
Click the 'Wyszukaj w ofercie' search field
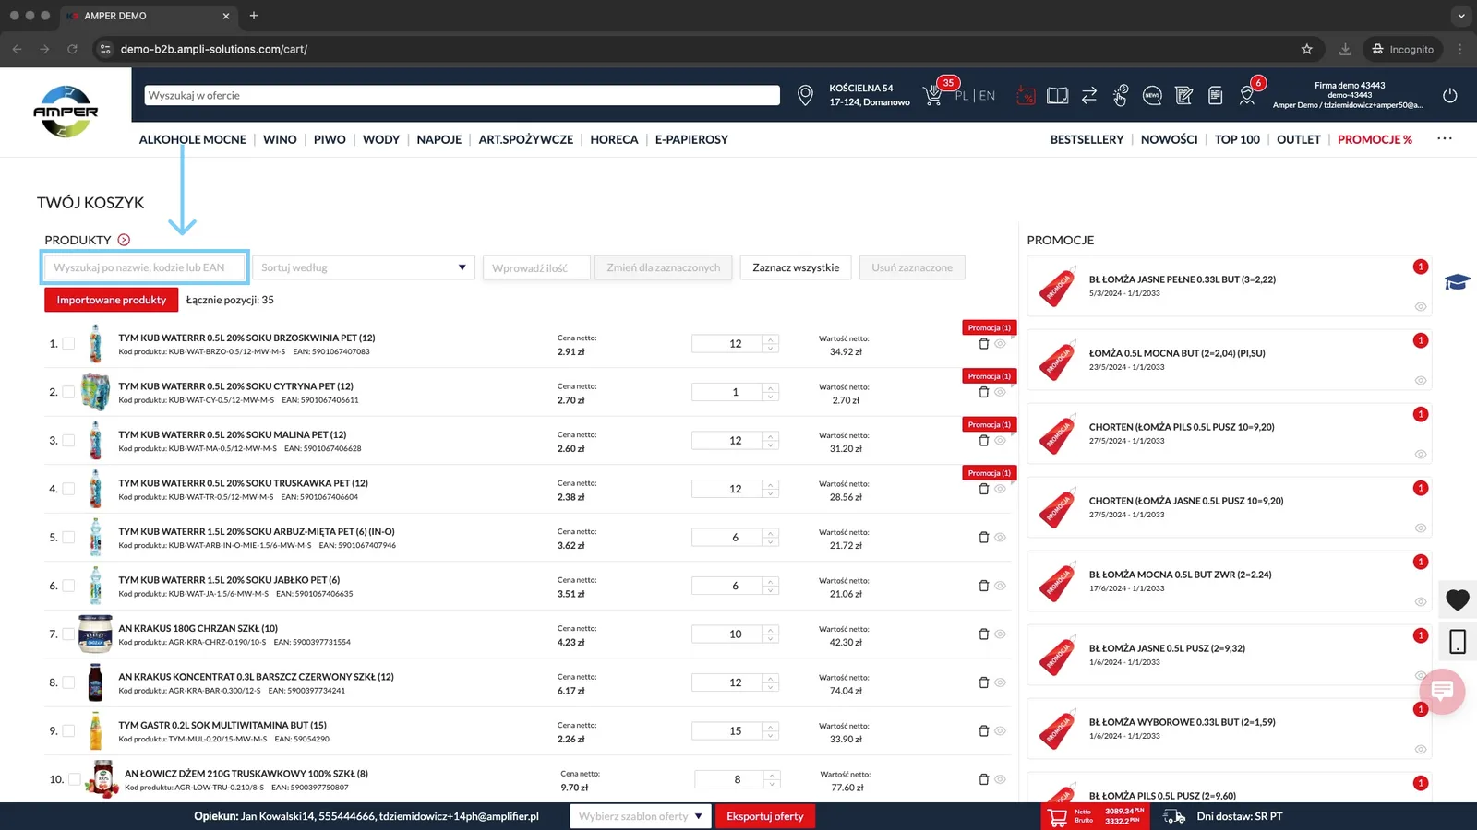pyautogui.click(x=462, y=95)
